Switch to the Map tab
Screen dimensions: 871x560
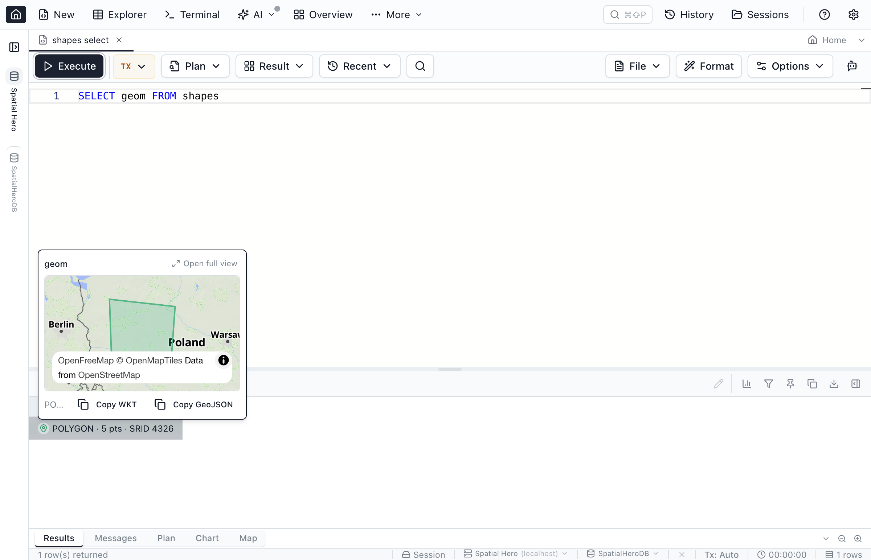(x=248, y=538)
